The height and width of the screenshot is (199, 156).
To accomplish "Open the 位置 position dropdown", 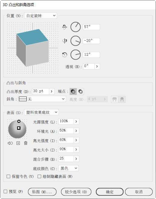I will (41, 16).
